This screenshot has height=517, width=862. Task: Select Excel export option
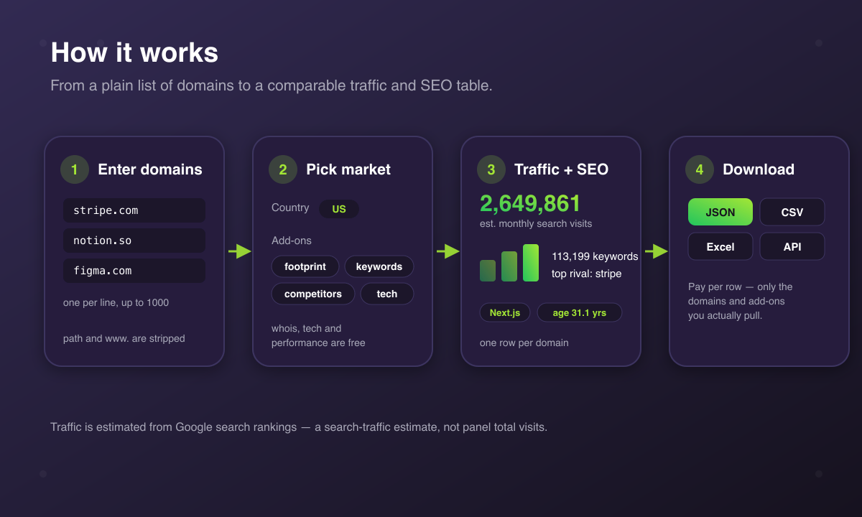click(720, 246)
